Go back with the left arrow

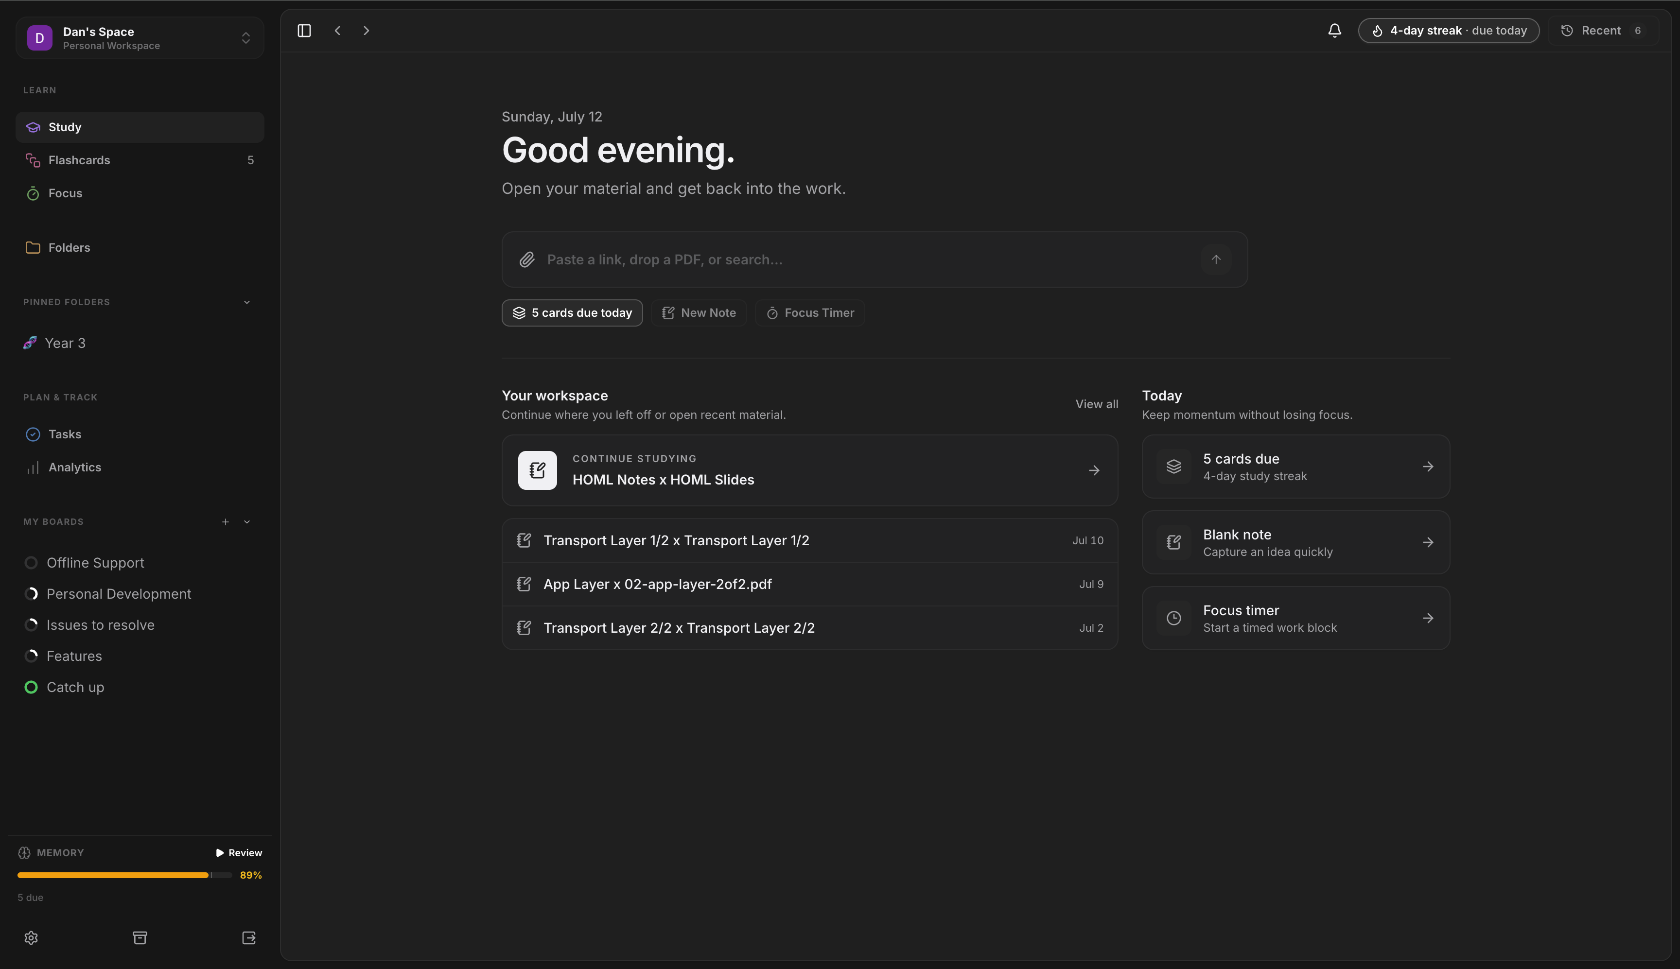[337, 31]
